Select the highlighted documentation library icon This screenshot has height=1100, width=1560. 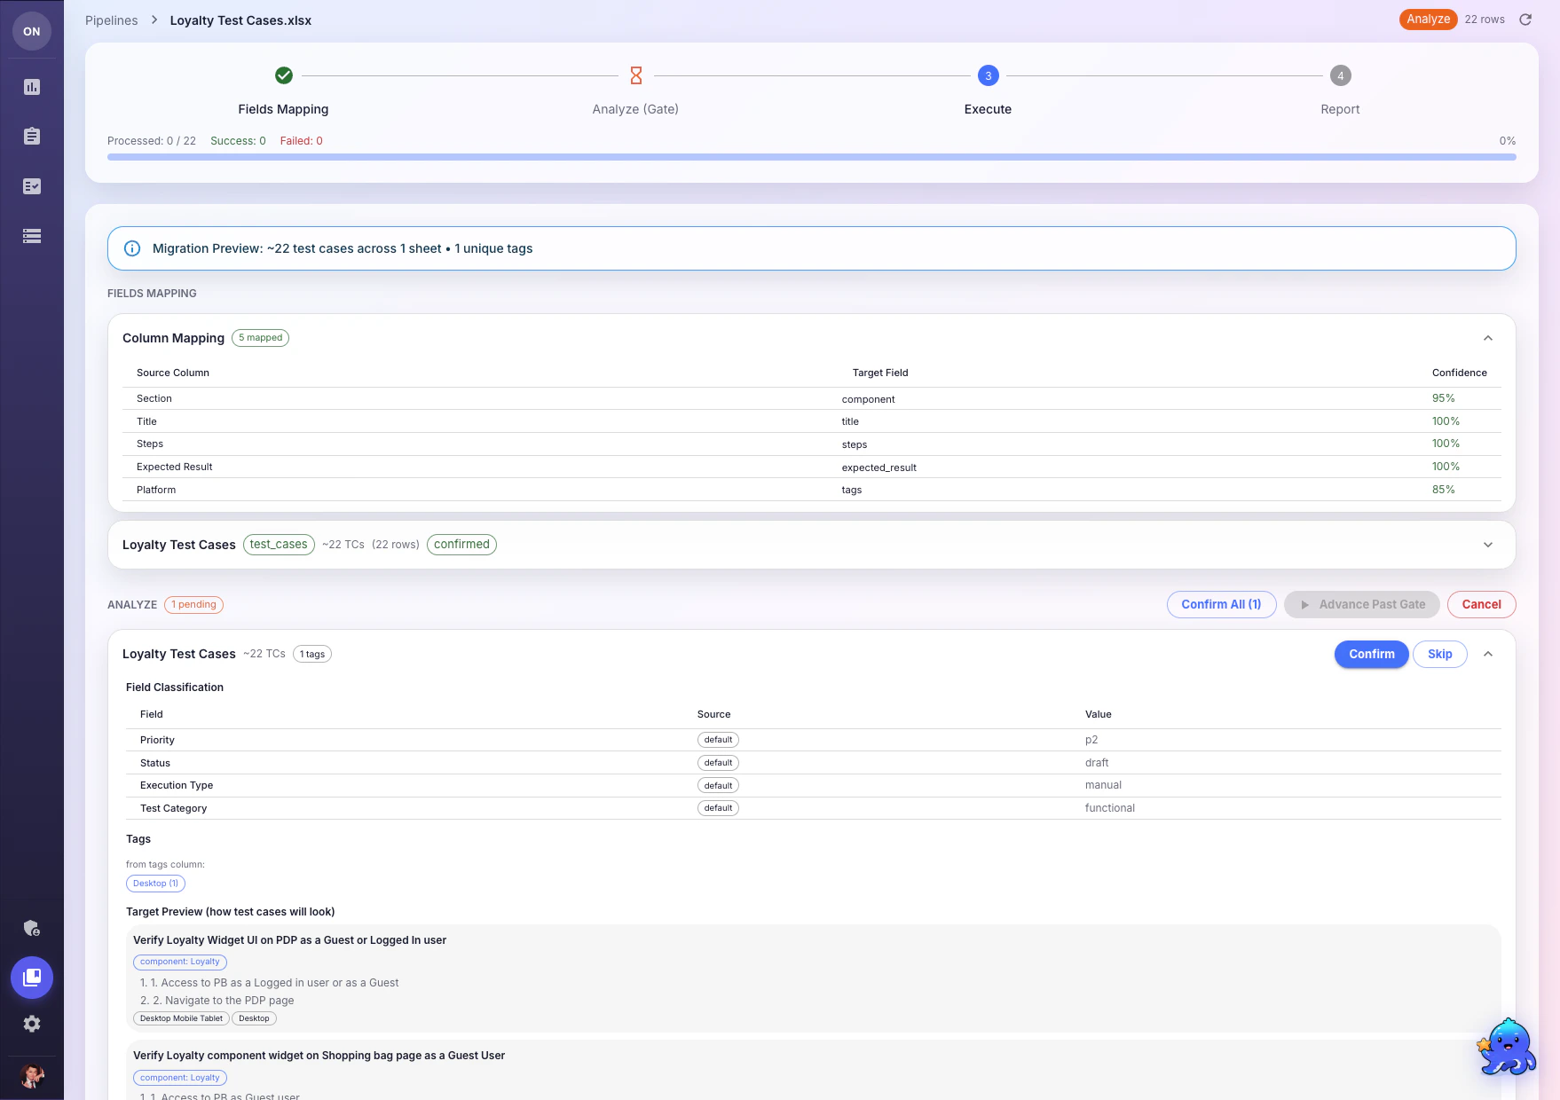coord(32,978)
